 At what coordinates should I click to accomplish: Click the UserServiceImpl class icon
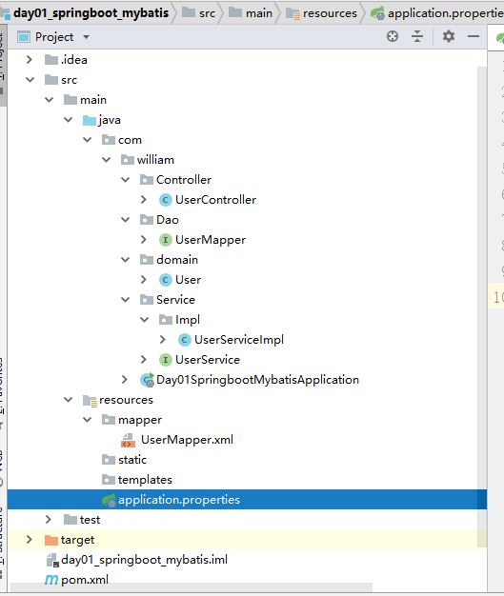point(185,340)
